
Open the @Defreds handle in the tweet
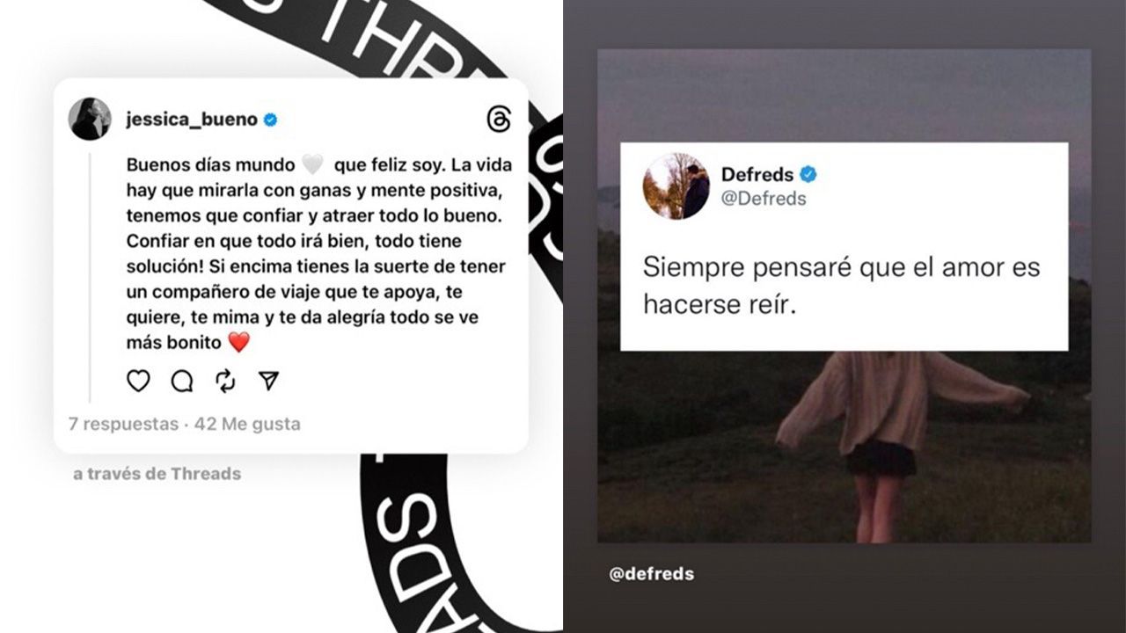(764, 199)
